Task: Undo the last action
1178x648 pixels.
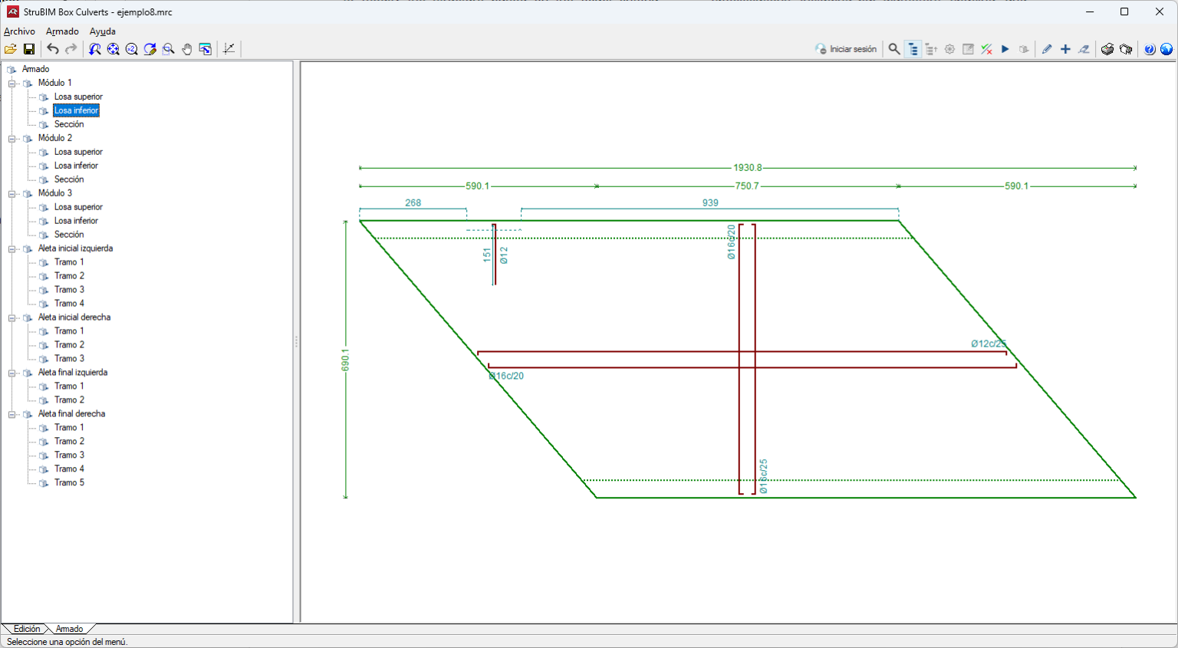Action: point(54,48)
